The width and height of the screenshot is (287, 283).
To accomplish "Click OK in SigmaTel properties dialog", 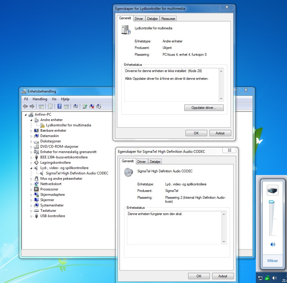I will [199, 276].
